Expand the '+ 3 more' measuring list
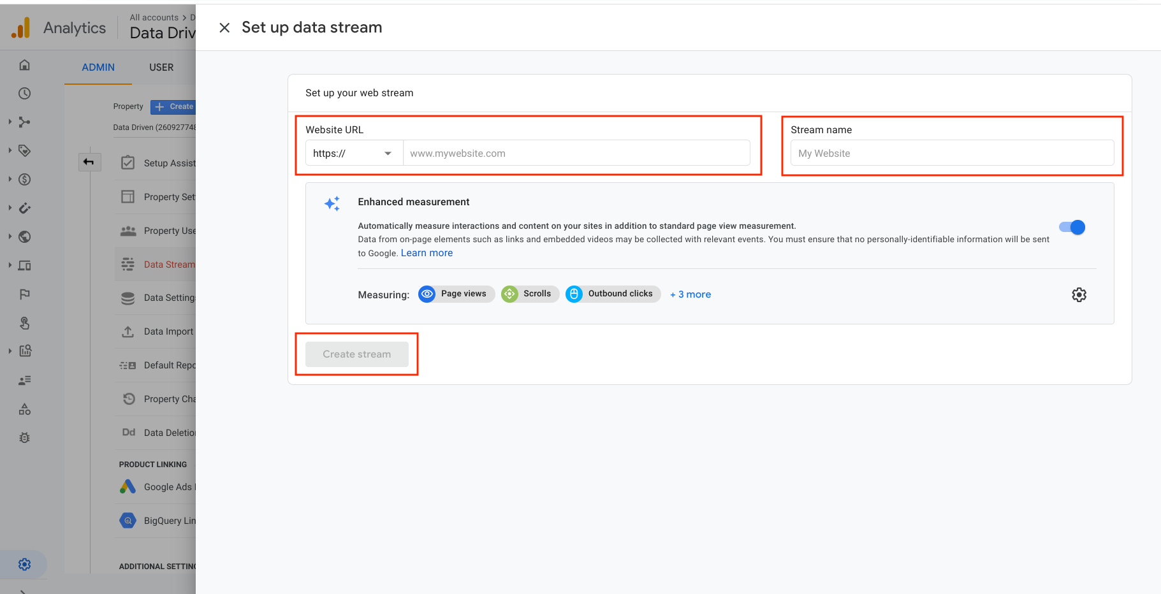1161x594 pixels. [690, 294]
